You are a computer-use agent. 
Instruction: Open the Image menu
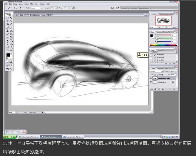[x=15, y=4]
